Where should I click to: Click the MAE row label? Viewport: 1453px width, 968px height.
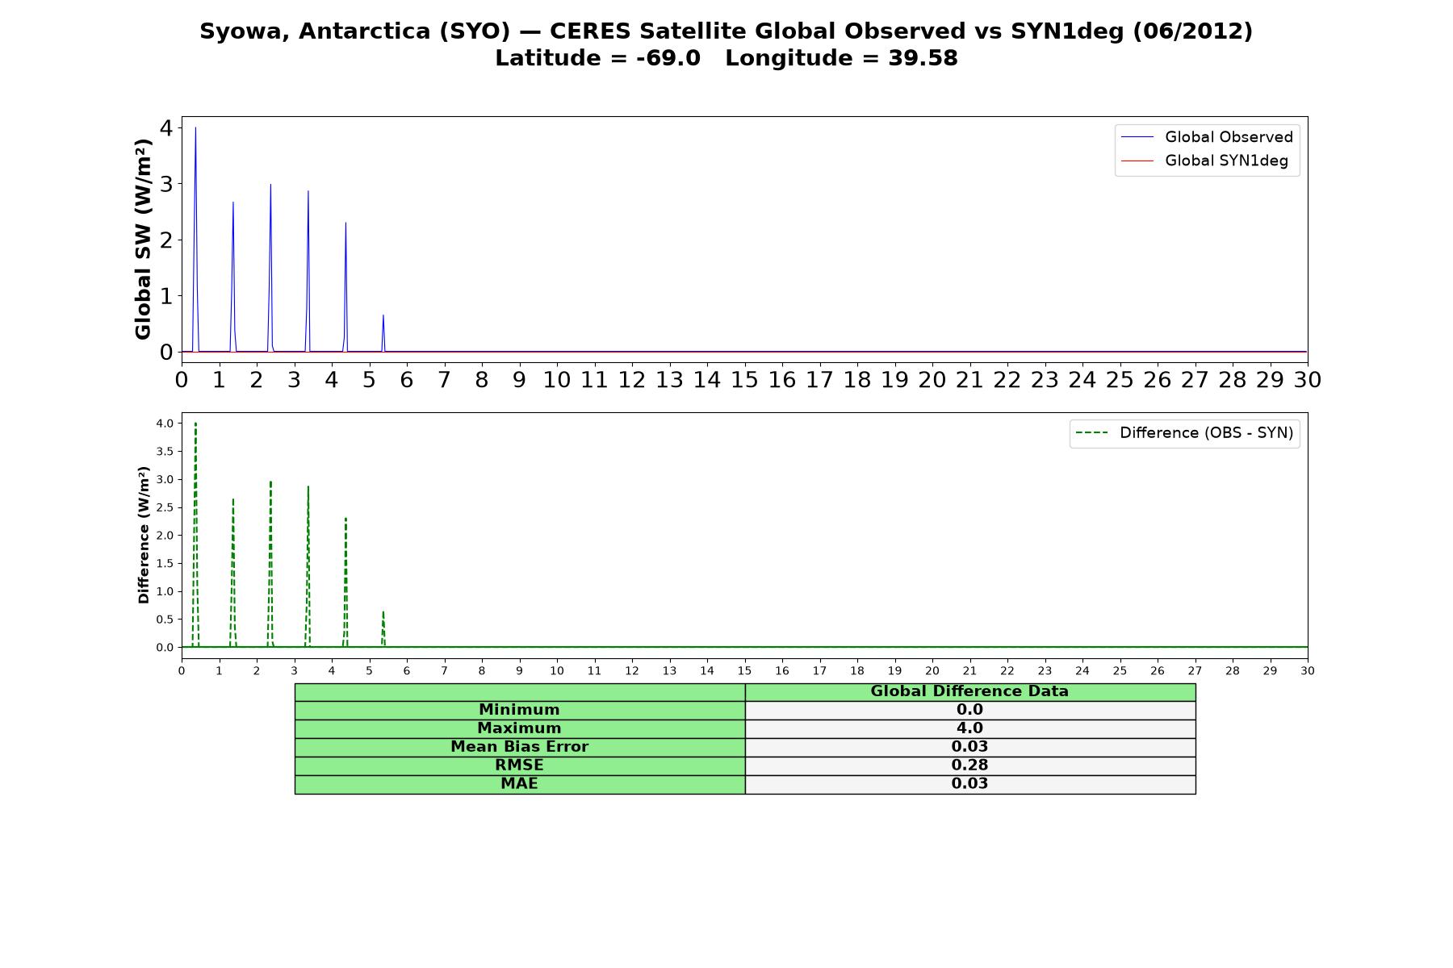tap(519, 784)
